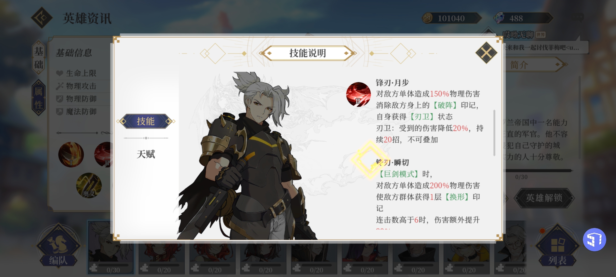
Task: Close the 技能说明 dialog with X icon
Action: click(486, 53)
